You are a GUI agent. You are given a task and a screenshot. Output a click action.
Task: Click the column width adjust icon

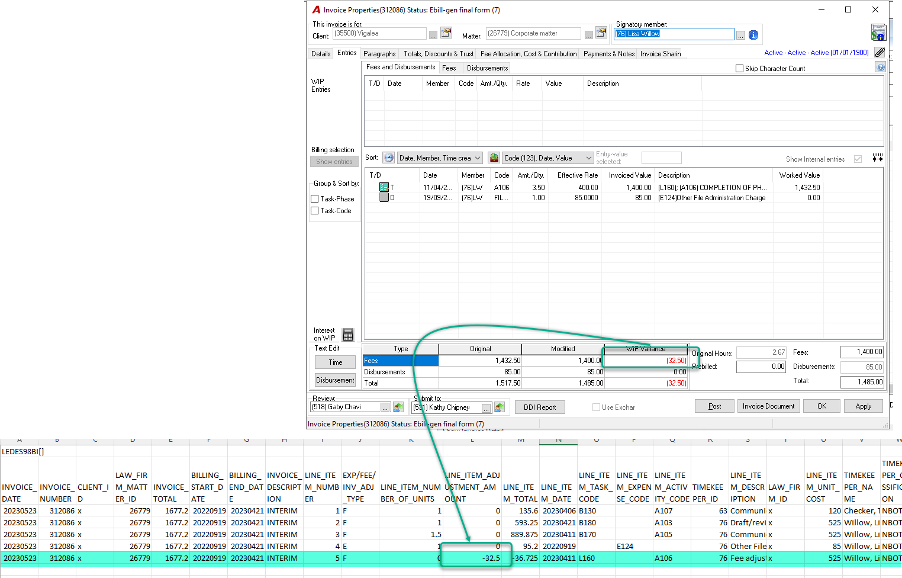(x=878, y=158)
